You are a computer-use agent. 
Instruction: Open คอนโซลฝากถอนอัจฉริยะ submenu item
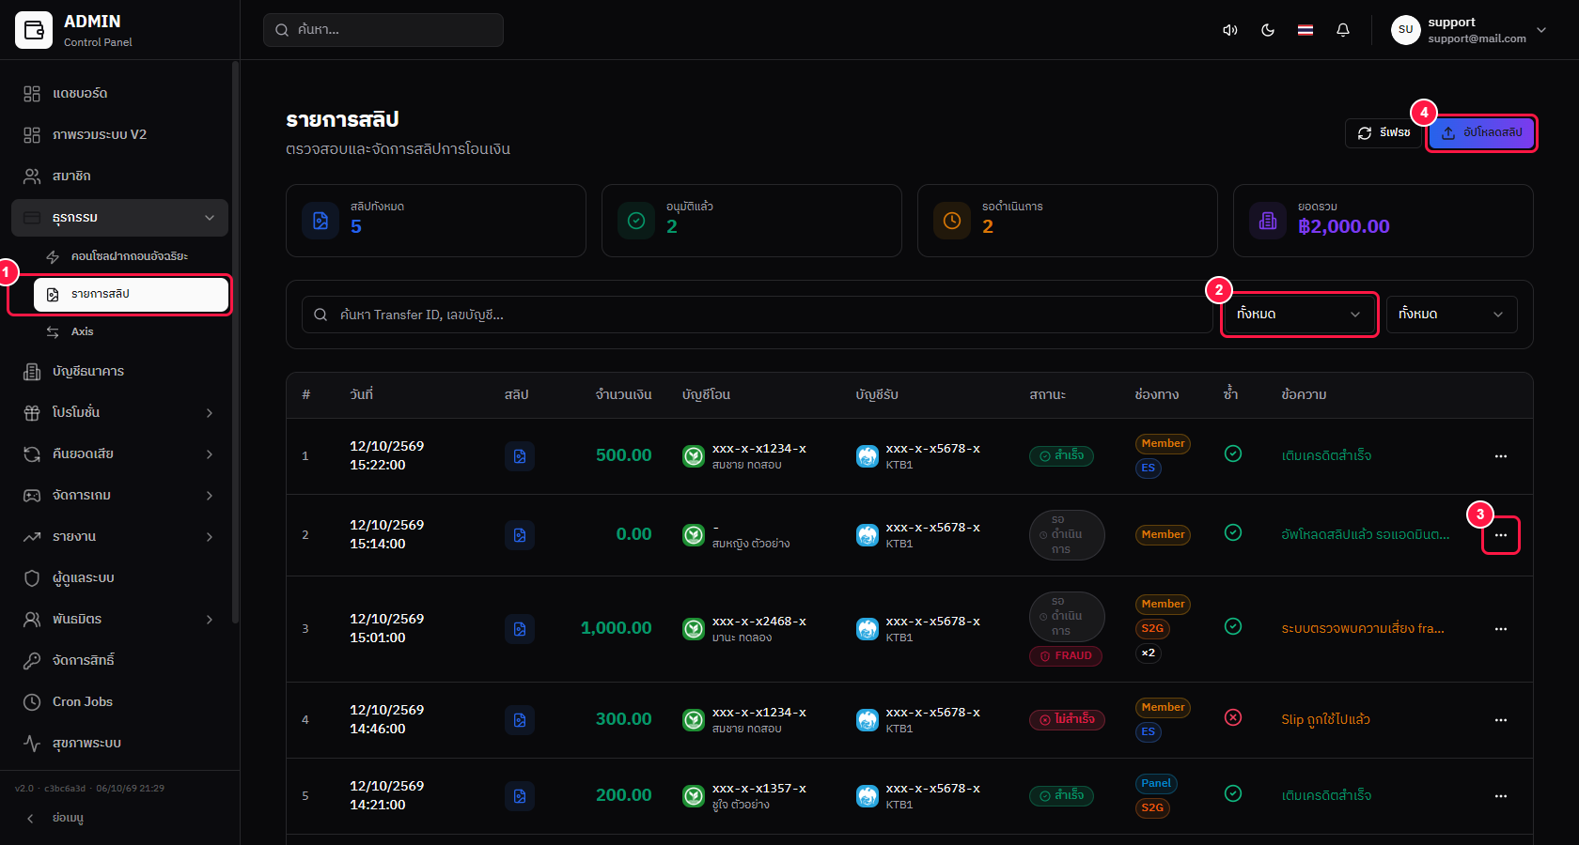(x=131, y=256)
